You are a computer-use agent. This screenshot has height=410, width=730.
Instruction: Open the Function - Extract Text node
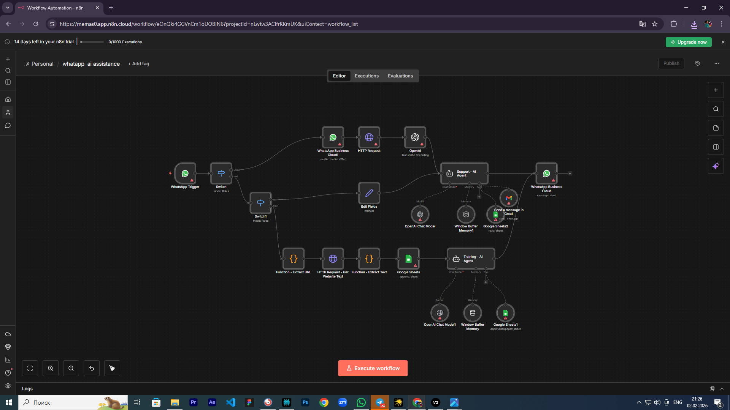(x=369, y=259)
